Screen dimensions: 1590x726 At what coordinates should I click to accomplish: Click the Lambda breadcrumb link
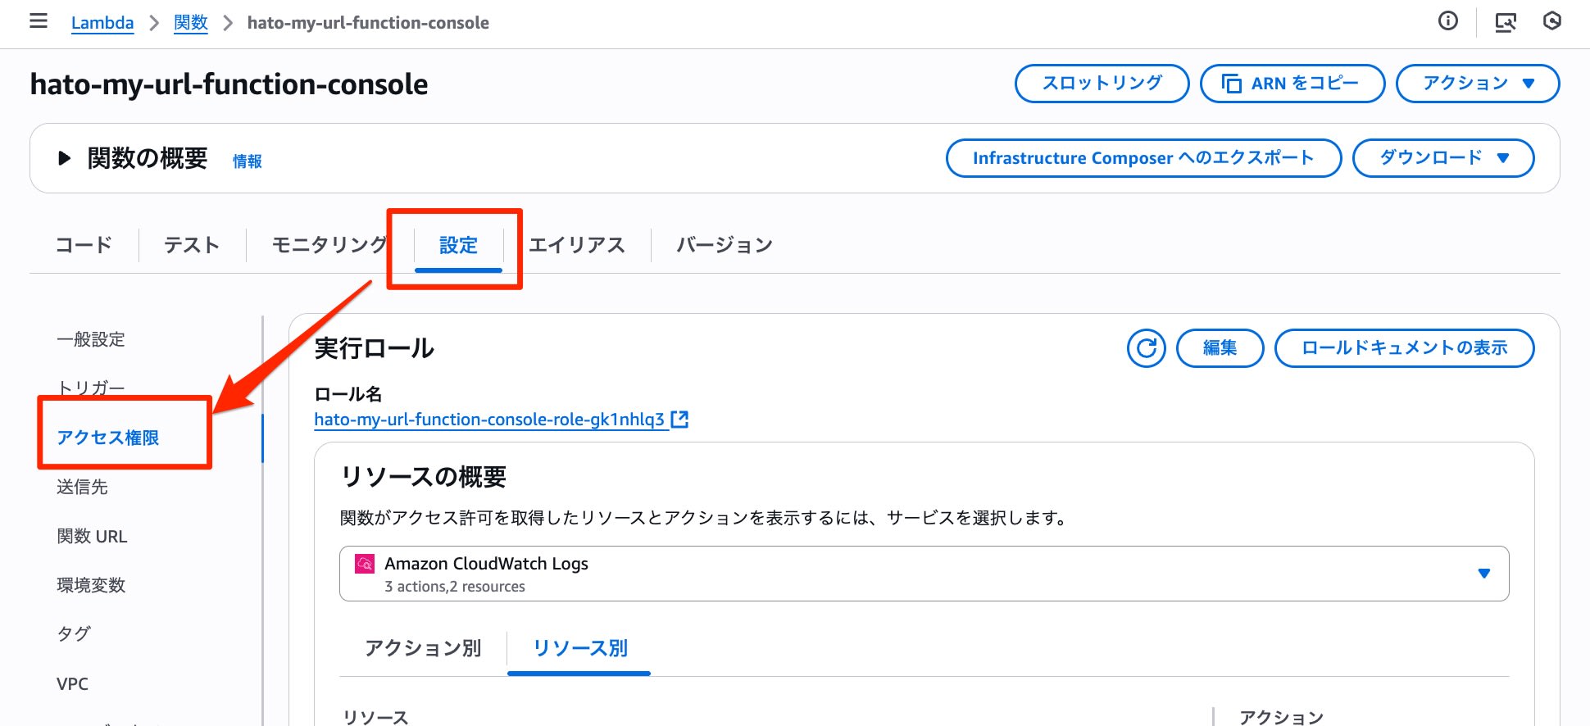click(x=102, y=23)
